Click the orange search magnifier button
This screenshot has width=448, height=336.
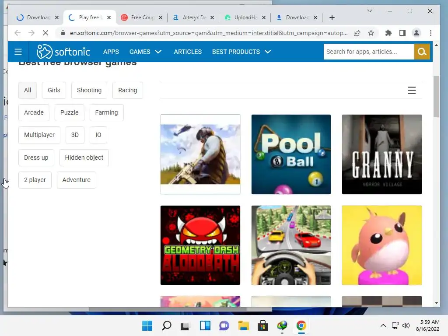(422, 52)
